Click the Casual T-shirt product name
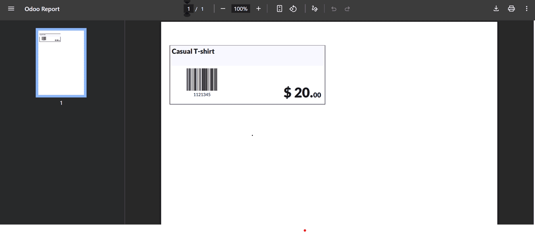The width and height of the screenshot is (535, 232). tap(193, 51)
